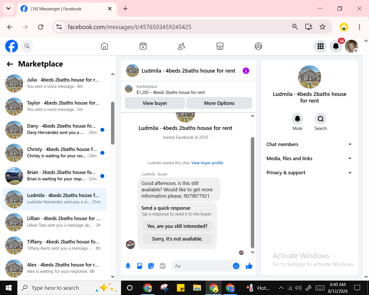This screenshot has height=295, width=369.
Task: Click More Options button
Action: [219, 103]
